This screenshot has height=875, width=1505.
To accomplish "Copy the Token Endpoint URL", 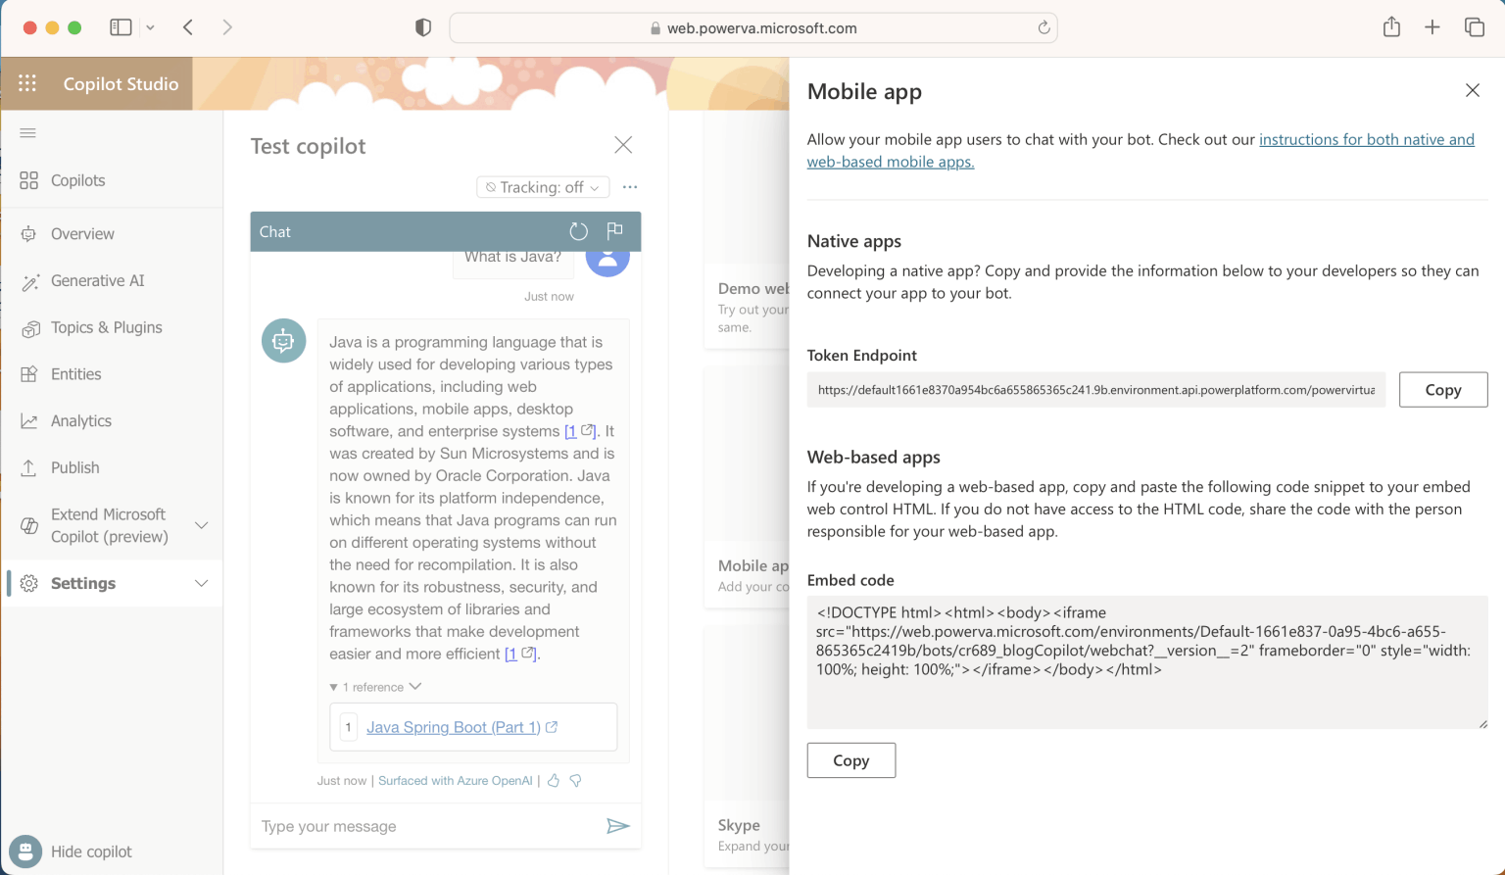I will (1442, 389).
